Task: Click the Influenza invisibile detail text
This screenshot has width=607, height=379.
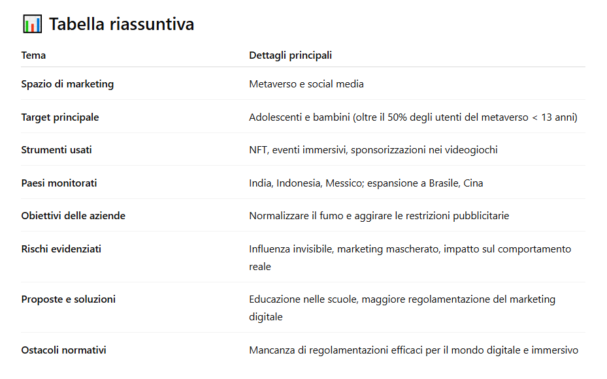Action: (410, 258)
